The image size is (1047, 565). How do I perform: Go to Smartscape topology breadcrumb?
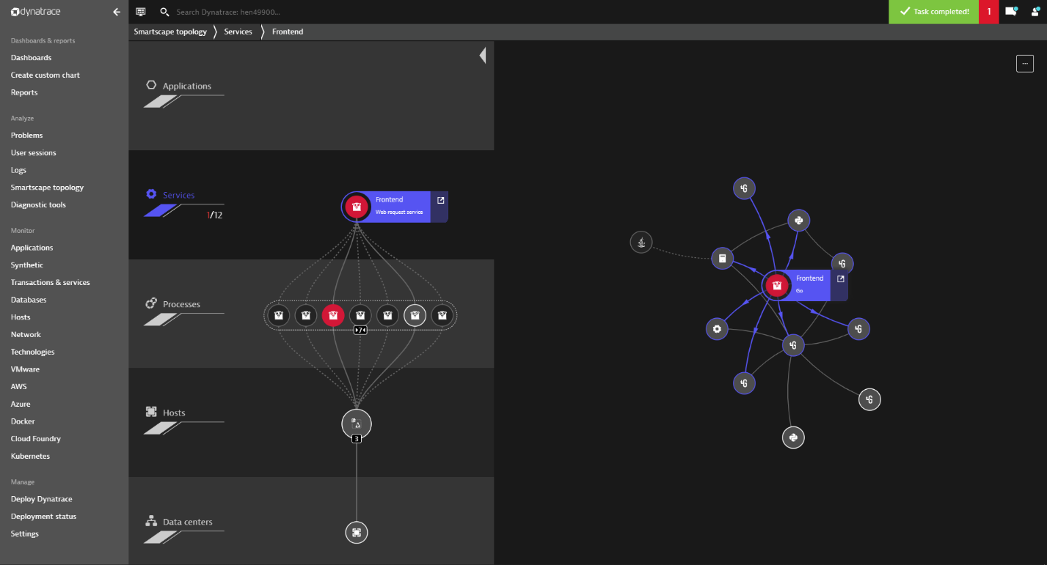[170, 32]
